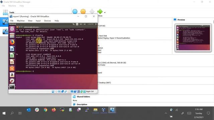Open the Help menu of myvm1 window
The height and width of the screenshot is (120, 214).
point(57,21)
